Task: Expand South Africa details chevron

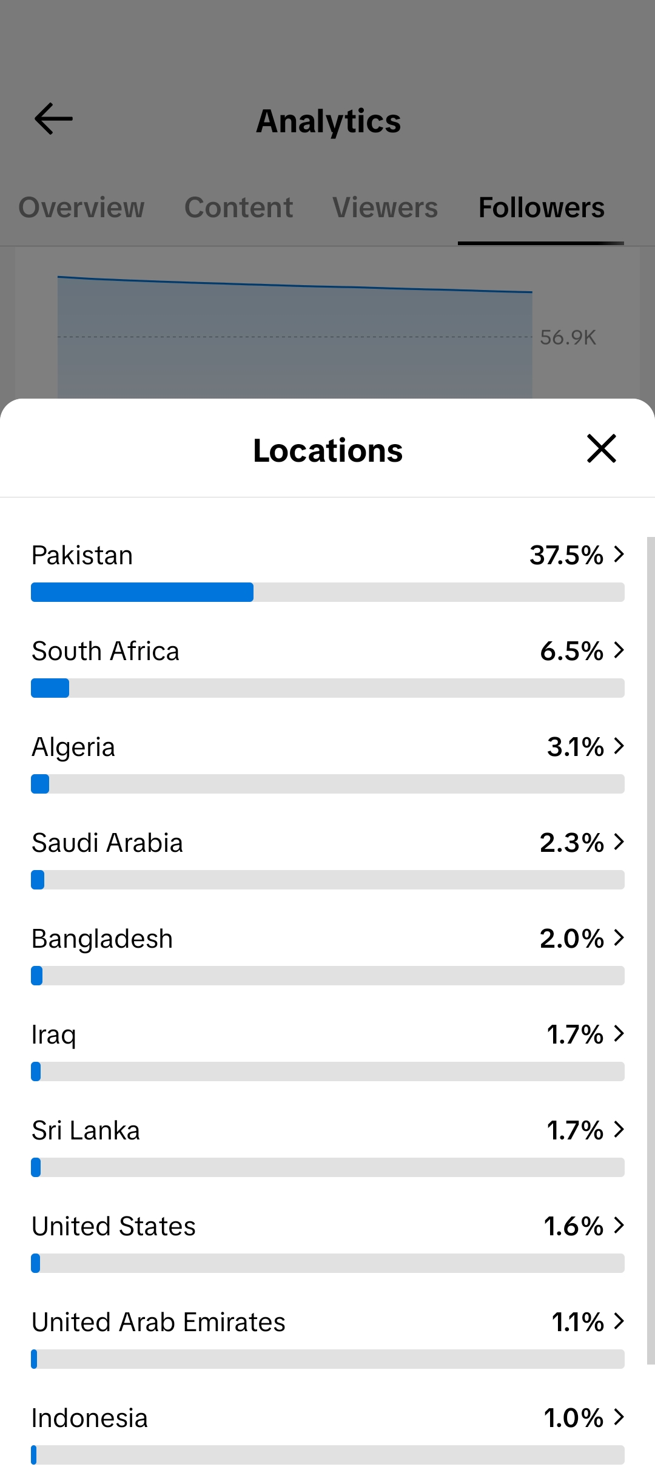Action: [619, 650]
